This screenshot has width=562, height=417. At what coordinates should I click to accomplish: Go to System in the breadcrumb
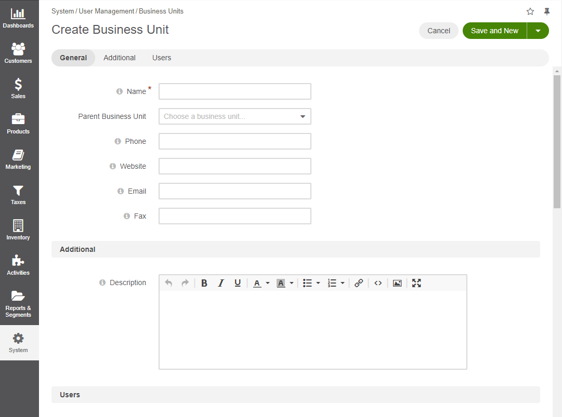click(63, 11)
